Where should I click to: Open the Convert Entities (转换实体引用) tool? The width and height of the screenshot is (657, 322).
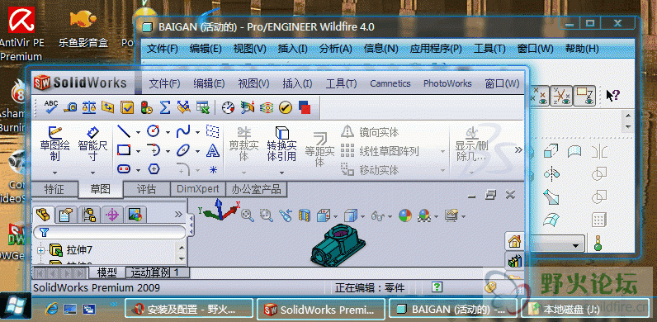281,144
